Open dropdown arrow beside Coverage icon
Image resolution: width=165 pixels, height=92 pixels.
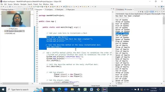(x=44, y=7)
